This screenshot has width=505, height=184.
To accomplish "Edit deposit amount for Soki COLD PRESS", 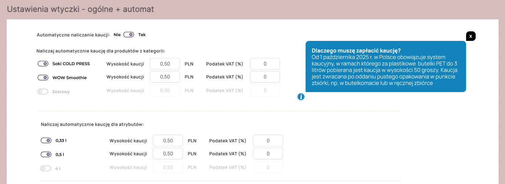I will [165, 64].
